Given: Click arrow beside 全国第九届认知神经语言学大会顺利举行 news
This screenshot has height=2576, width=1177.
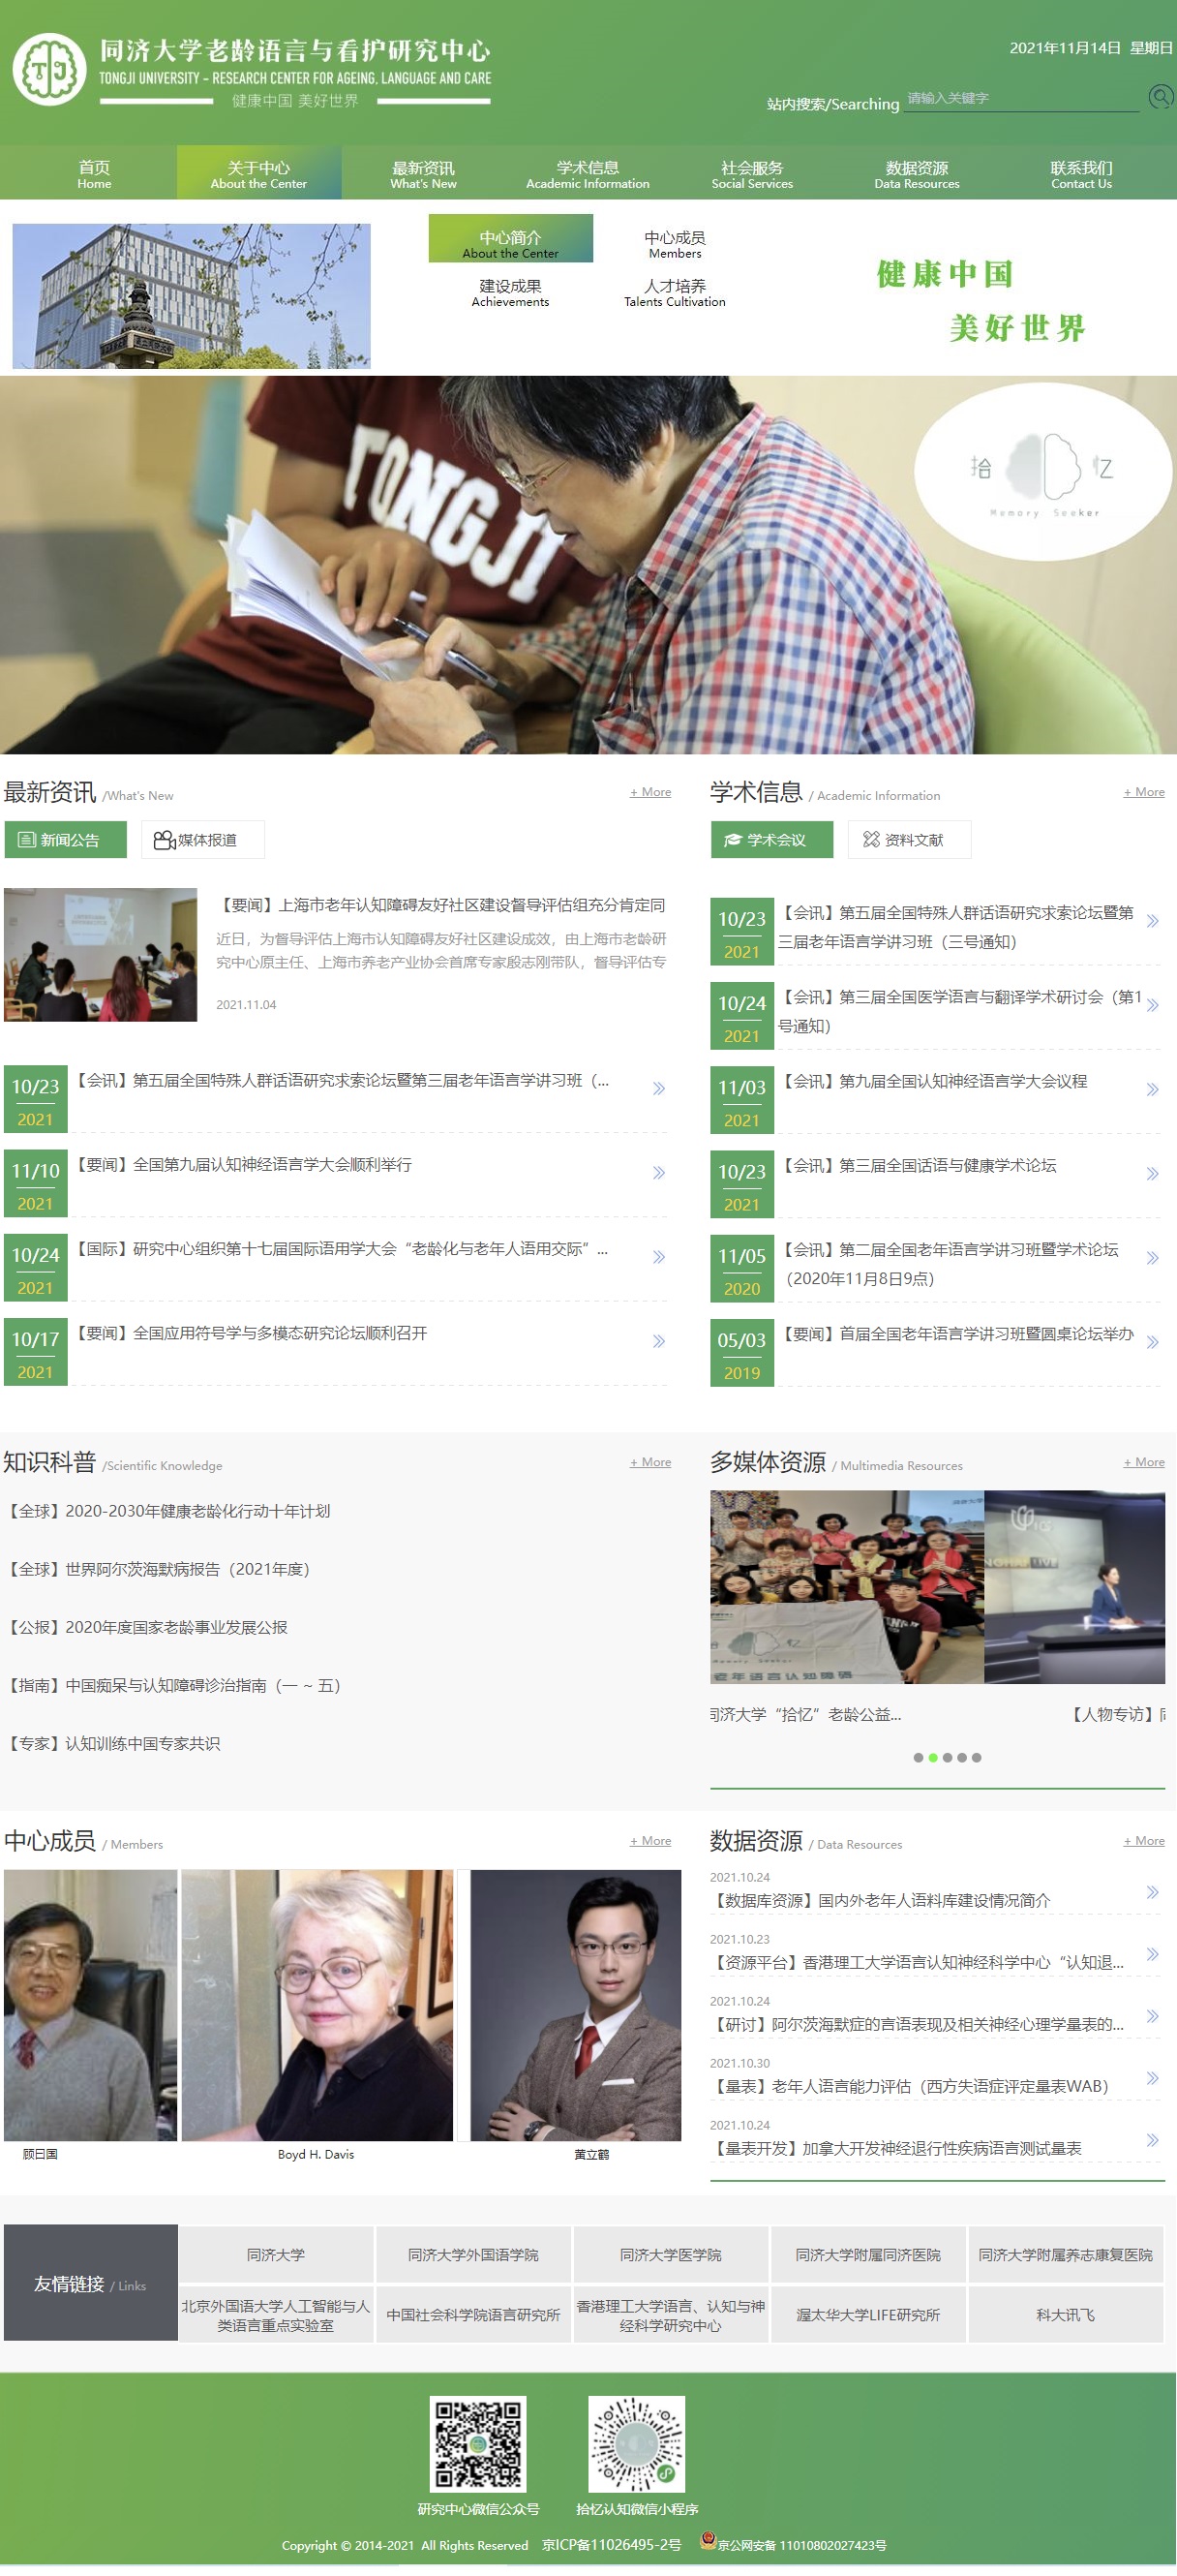Looking at the screenshot, I should pyautogui.click(x=658, y=1173).
